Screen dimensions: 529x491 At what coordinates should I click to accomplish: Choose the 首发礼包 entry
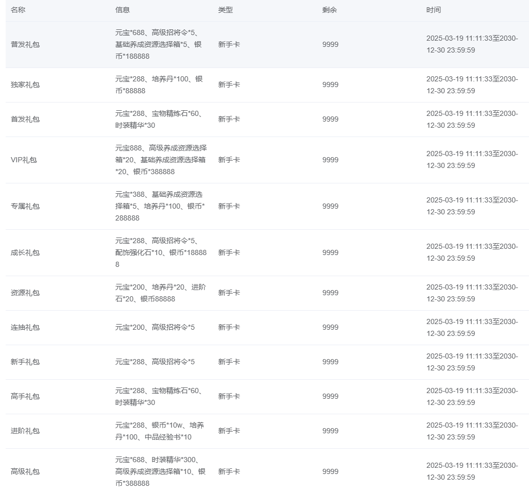25,119
